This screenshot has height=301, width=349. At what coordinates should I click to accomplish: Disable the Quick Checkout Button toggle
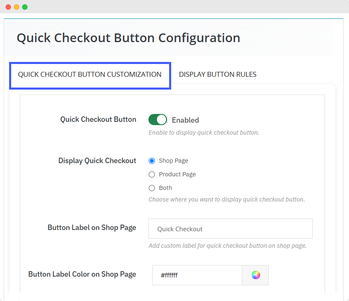[158, 120]
